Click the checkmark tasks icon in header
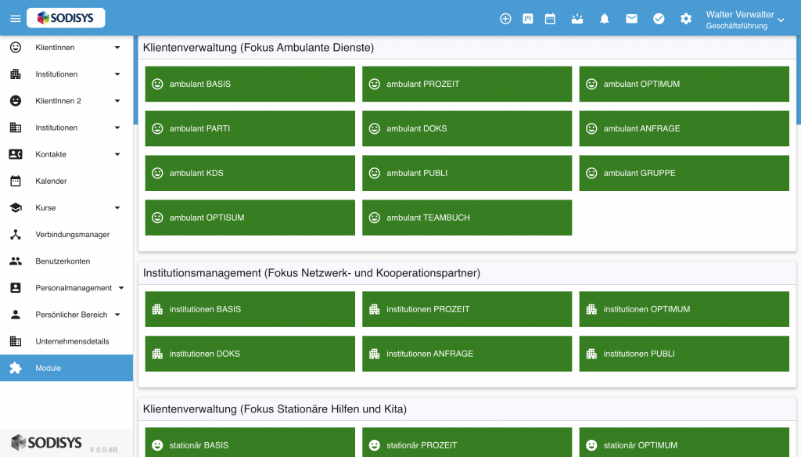Screen dimensions: 801x457 coord(659,19)
